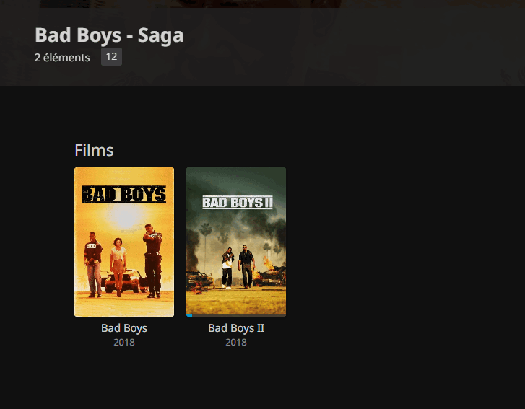Viewport: 525px width, 409px height.
Task: Click the "Bad Boys II" title link
Action: pyautogui.click(x=236, y=328)
